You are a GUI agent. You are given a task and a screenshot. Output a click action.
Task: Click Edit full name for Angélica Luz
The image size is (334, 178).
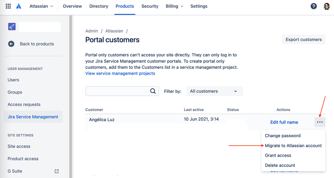pyautogui.click(x=284, y=122)
